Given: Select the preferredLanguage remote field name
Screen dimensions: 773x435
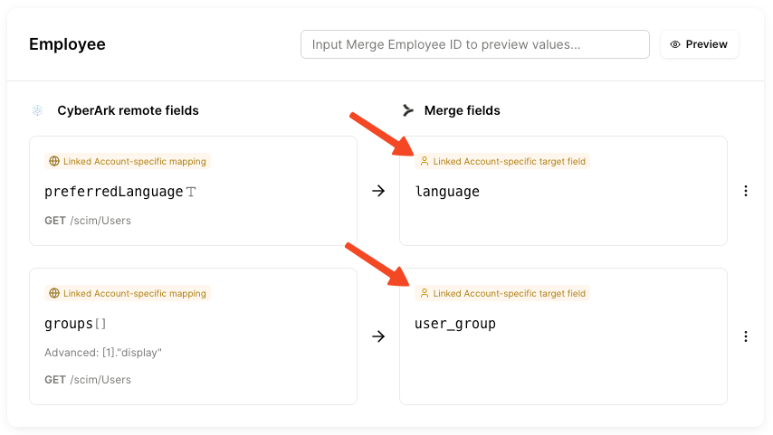Looking at the screenshot, I should point(113,192).
